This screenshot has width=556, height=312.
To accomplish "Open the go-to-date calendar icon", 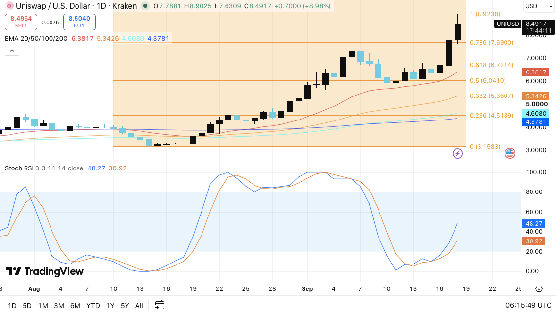I will (159, 305).
